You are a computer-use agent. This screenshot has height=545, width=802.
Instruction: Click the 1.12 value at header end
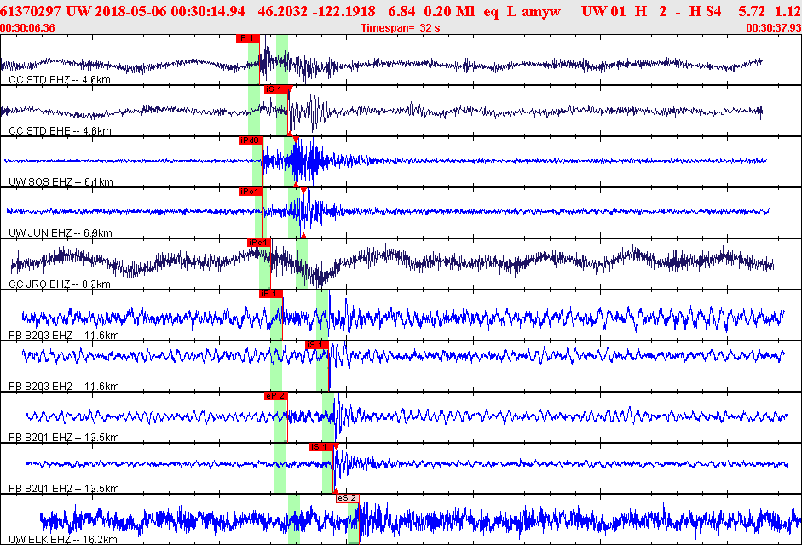coord(788,11)
